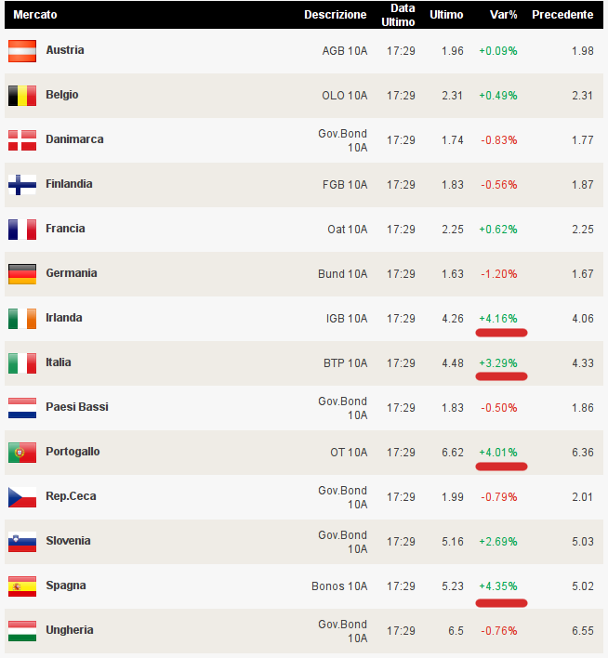Sort by the Mercato column header
The image size is (608, 658).
[x=35, y=15]
